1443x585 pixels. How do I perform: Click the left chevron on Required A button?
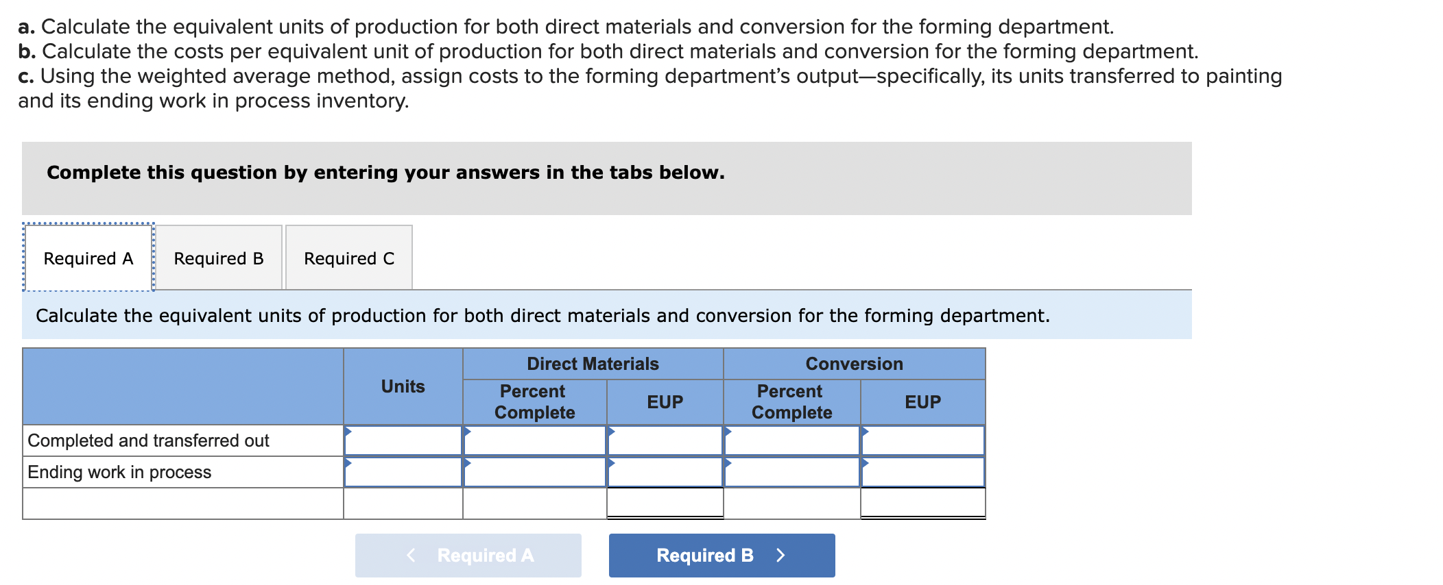coord(411,555)
